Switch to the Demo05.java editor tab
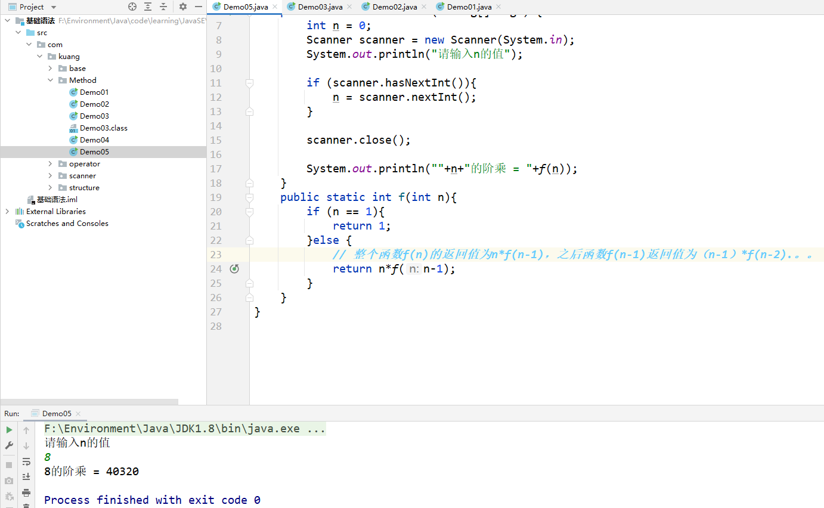Screen dimensions: 824x508 (x=244, y=7)
